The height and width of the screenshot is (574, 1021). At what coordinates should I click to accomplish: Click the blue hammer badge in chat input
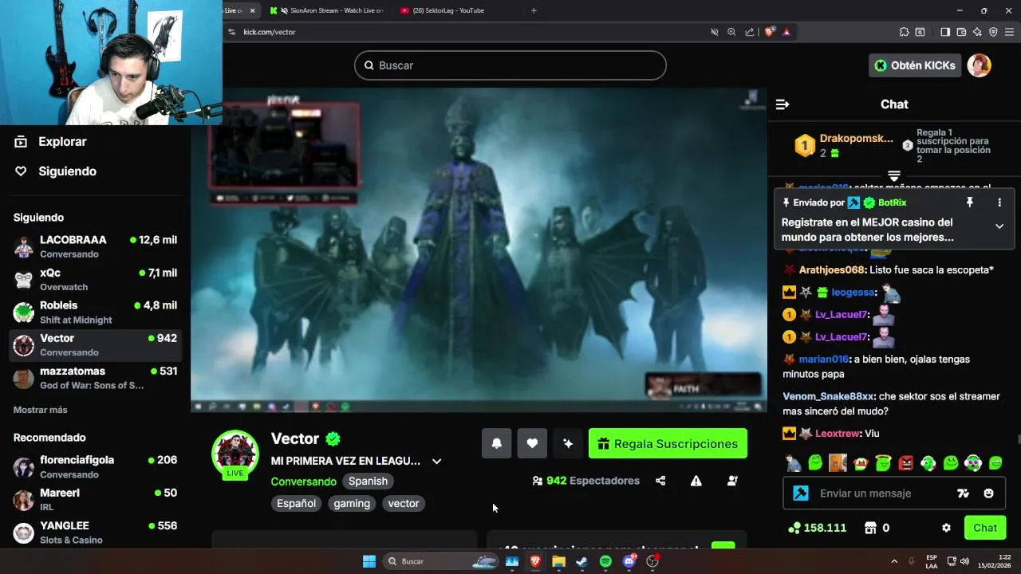[x=801, y=493]
